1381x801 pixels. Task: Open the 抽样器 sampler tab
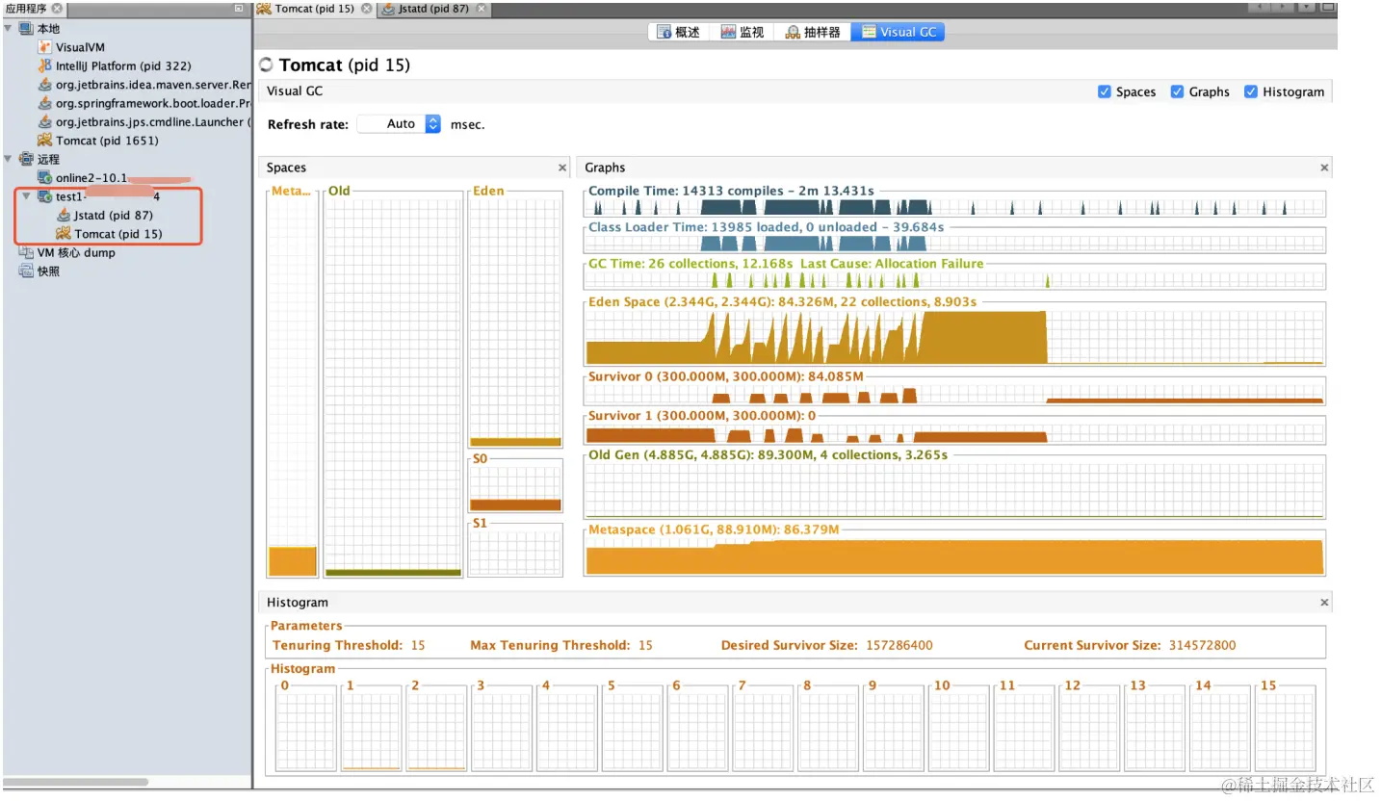pos(814,32)
